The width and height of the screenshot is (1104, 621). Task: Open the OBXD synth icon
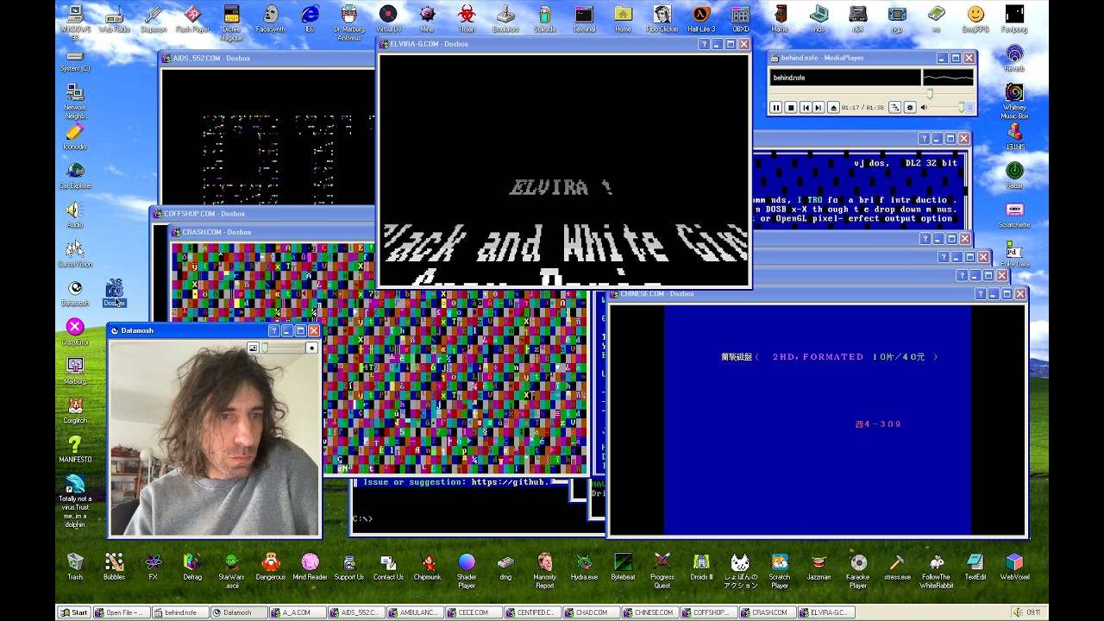[x=741, y=19]
